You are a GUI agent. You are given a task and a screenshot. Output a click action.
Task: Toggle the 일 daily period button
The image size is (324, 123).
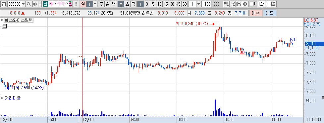tap(83, 4)
